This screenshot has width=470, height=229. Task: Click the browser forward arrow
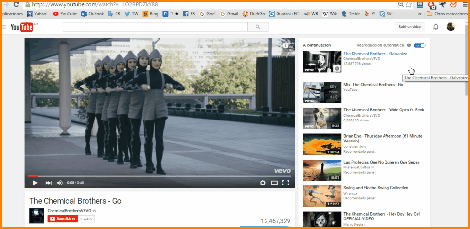(6, 4)
